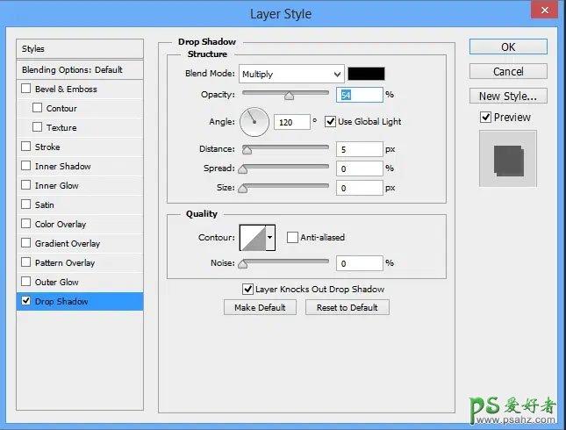Disable Use Global Light

point(330,122)
